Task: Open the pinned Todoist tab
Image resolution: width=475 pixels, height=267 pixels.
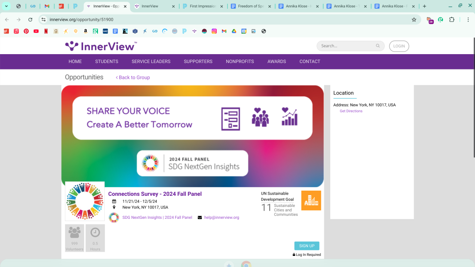Action: [61, 6]
